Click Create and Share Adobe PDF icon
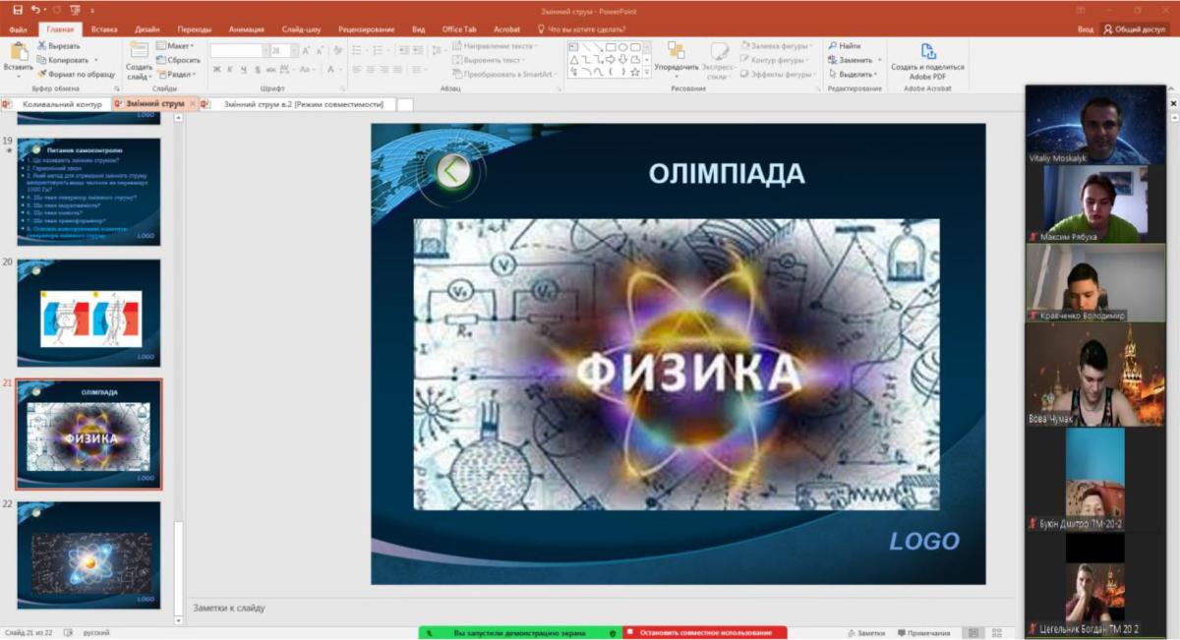This screenshot has height=640, width=1180. pyautogui.click(x=927, y=52)
